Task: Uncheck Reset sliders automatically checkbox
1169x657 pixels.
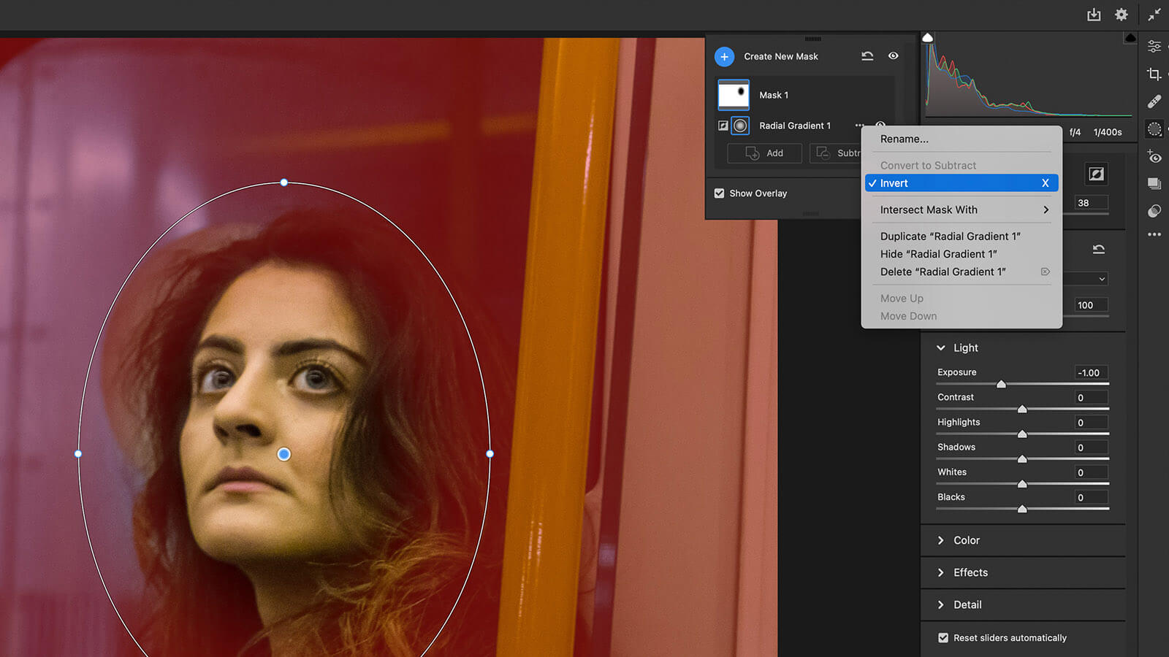Action: 943,638
